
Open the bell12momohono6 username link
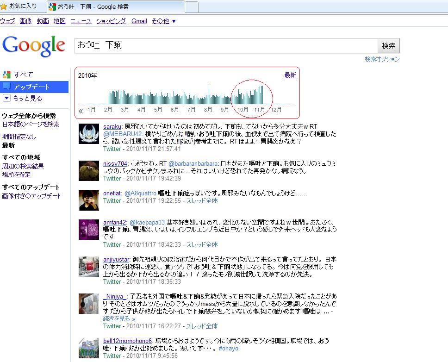[128, 341]
